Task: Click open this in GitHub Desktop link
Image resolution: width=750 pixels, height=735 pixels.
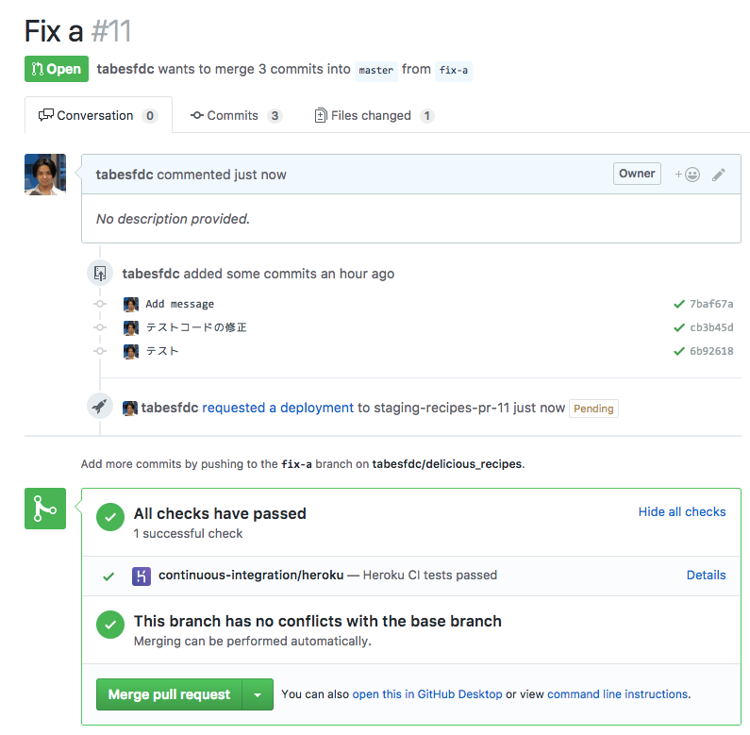Action: pos(427,693)
